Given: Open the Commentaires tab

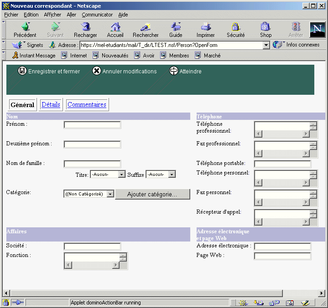Looking at the screenshot, I should (87, 104).
